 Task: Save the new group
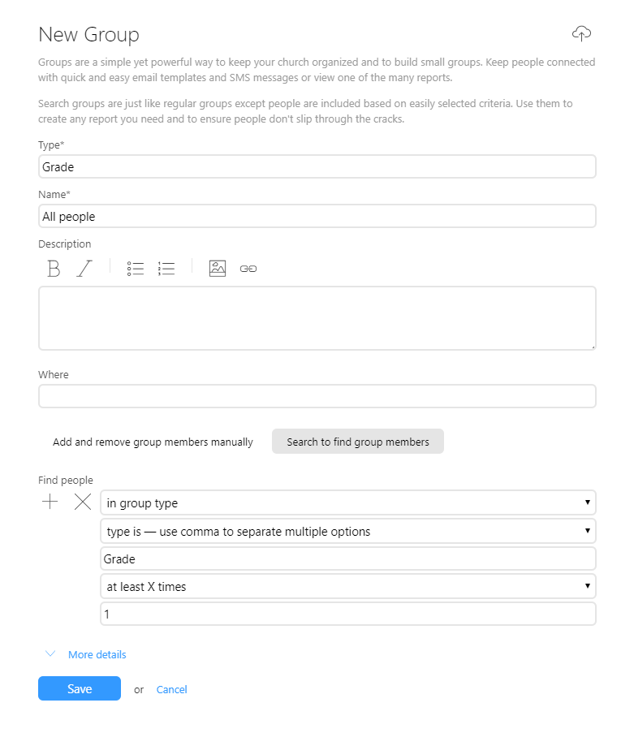click(x=80, y=688)
